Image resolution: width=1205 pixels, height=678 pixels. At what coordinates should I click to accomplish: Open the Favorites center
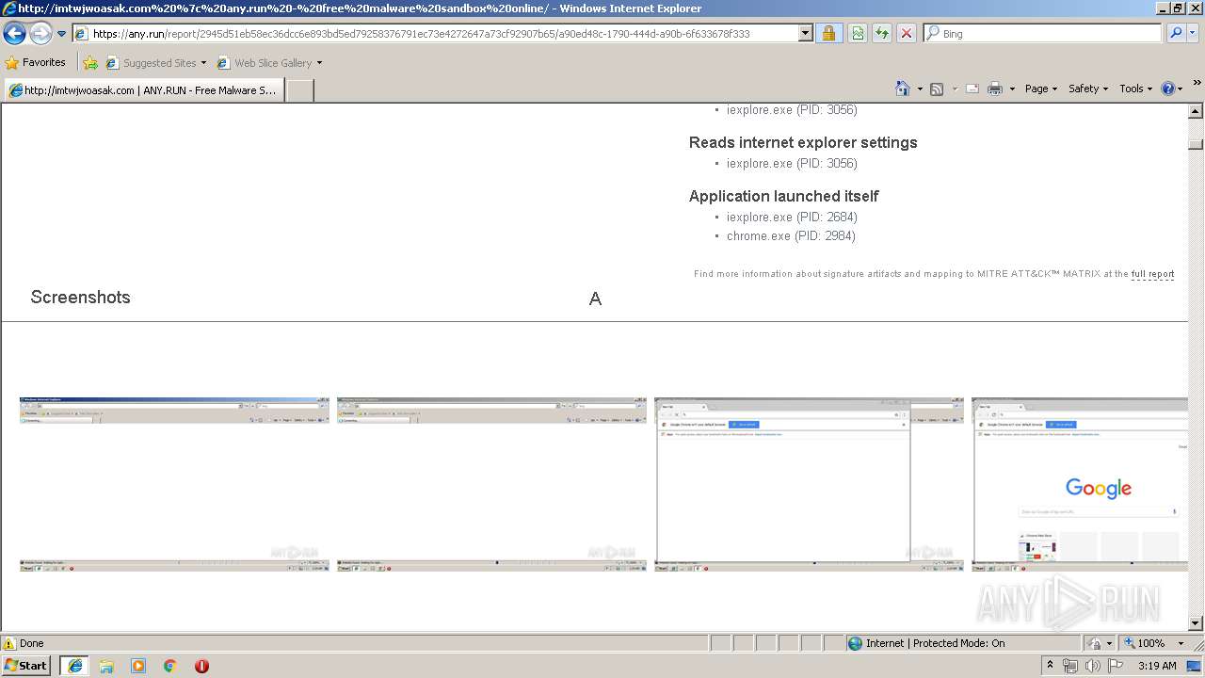point(36,63)
